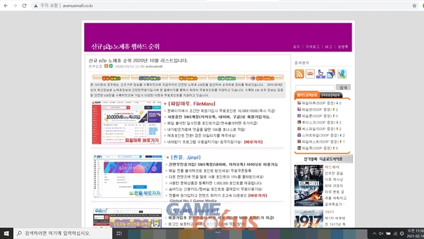Click the fourth banner button with green label
This screenshot has width=424, height=239.
(x=226, y=78)
